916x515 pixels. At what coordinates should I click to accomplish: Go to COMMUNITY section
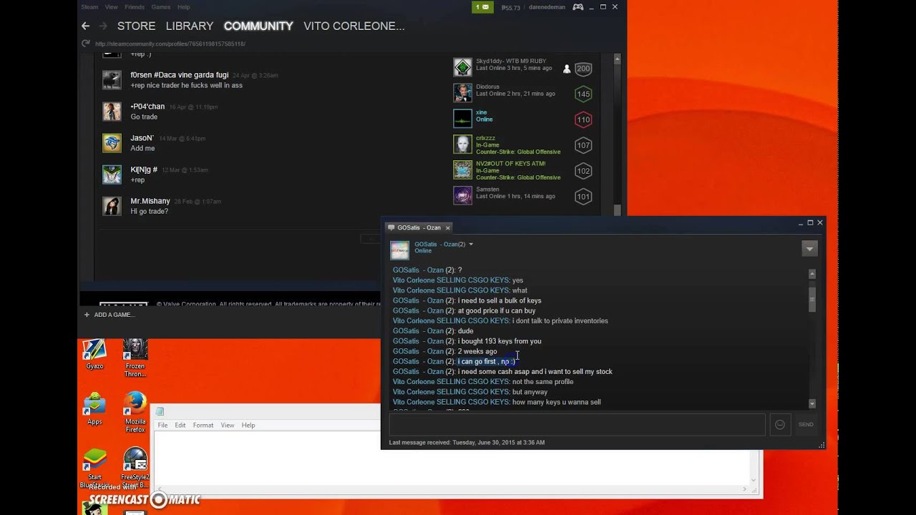[x=258, y=26]
